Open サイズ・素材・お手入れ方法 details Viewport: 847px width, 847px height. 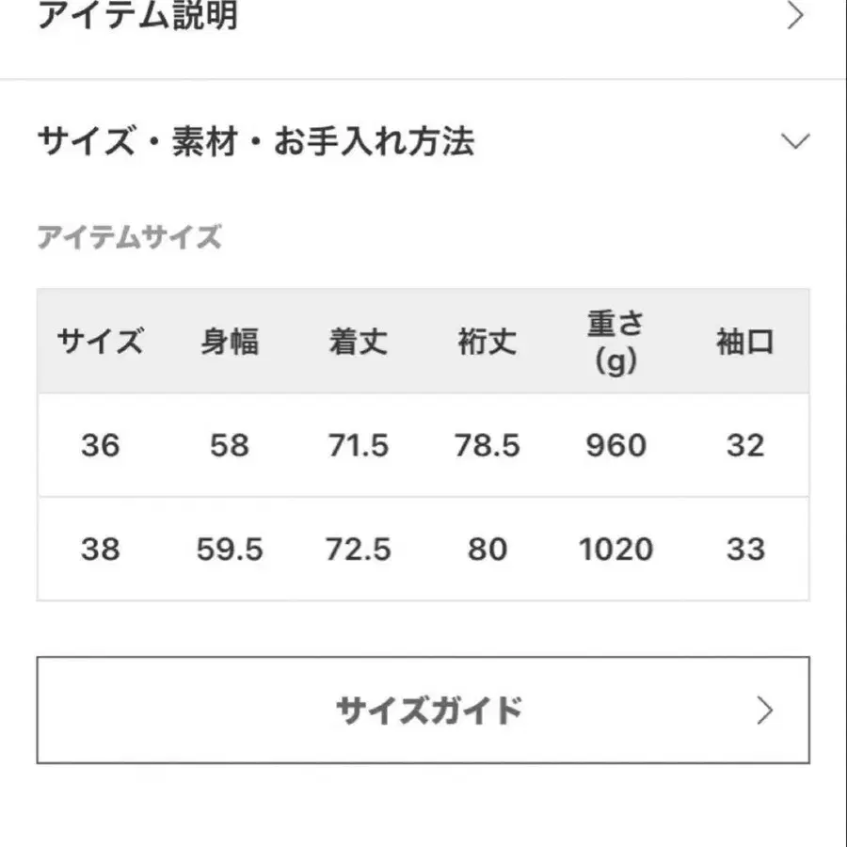(254, 143)
